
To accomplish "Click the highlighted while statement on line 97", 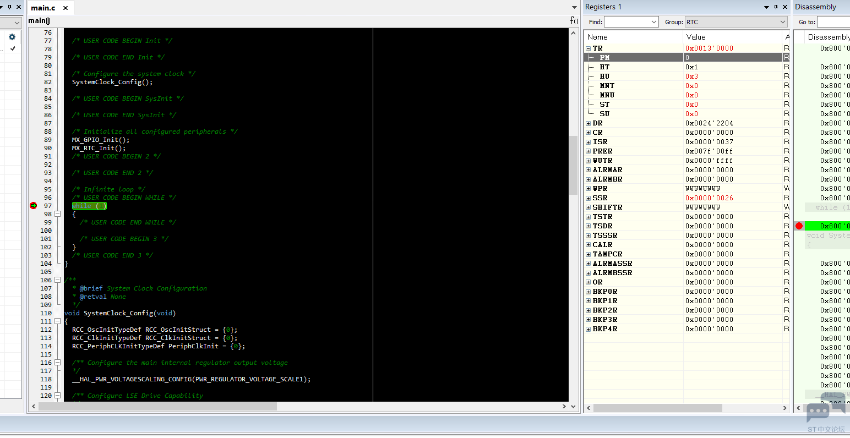I will pyautogui.click(x=89, y=206).
